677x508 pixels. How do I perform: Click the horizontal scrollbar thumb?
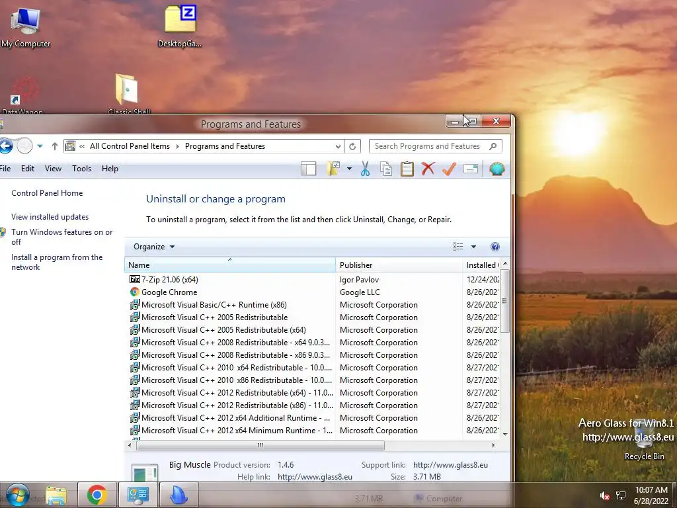point(260,445)
